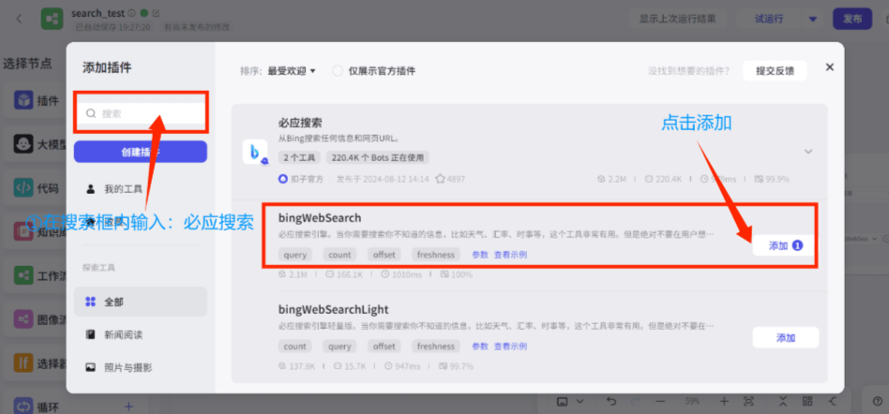The width and height of the screenshot is (889, 414).
Task: Click the 提交反馈 button
Action: pos(775,70)
